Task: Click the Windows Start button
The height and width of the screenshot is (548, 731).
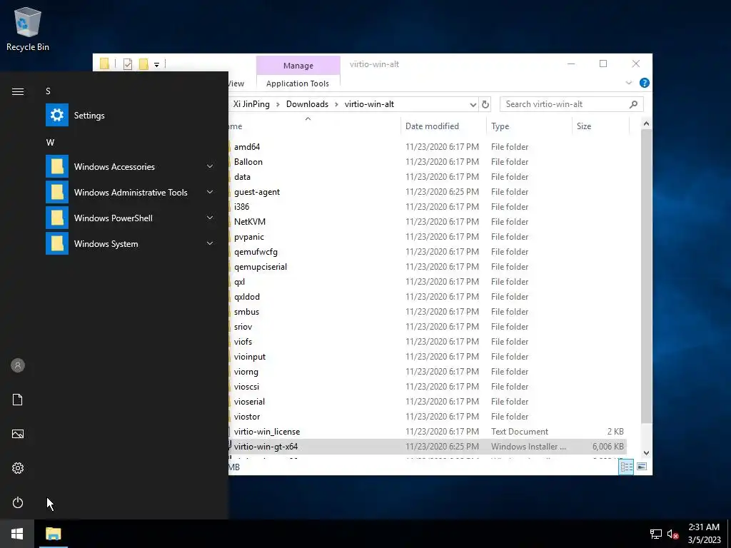Action: (x=17, y=534)
